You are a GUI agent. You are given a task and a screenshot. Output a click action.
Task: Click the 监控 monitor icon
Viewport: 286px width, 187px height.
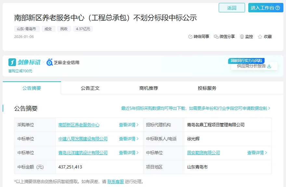coord(242,37)
